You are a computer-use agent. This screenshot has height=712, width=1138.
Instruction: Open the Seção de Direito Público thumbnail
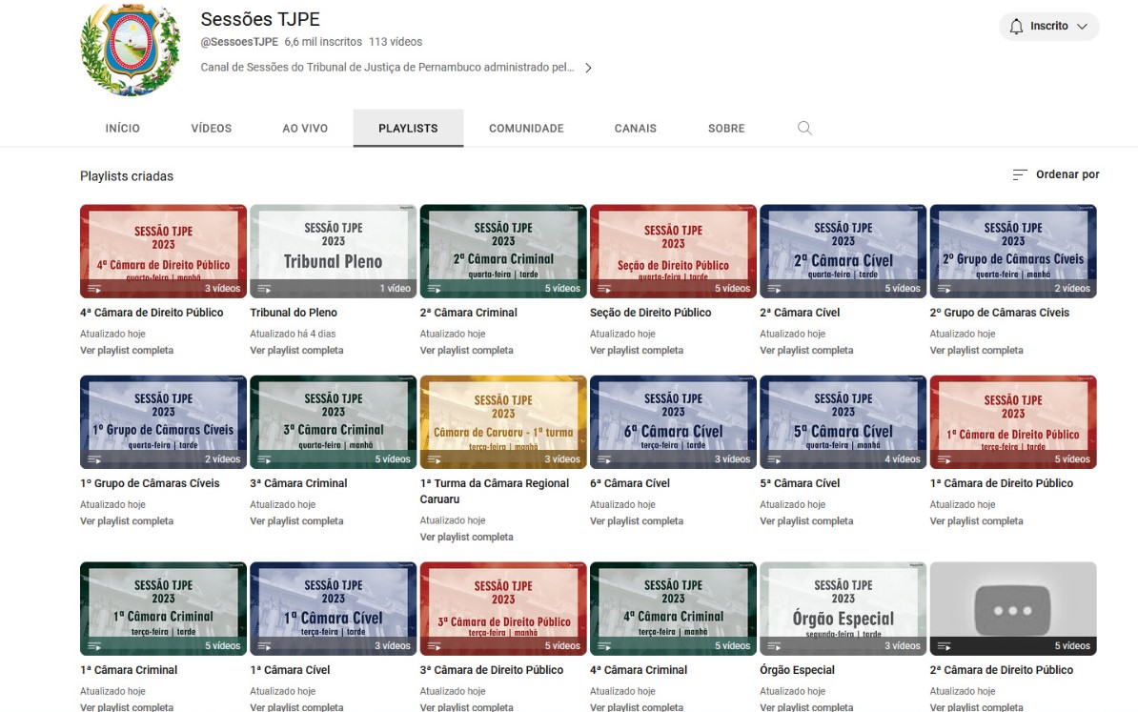673,251
